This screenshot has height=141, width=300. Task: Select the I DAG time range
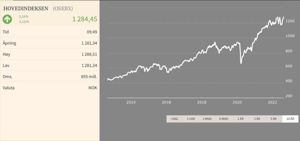(175, 119)
